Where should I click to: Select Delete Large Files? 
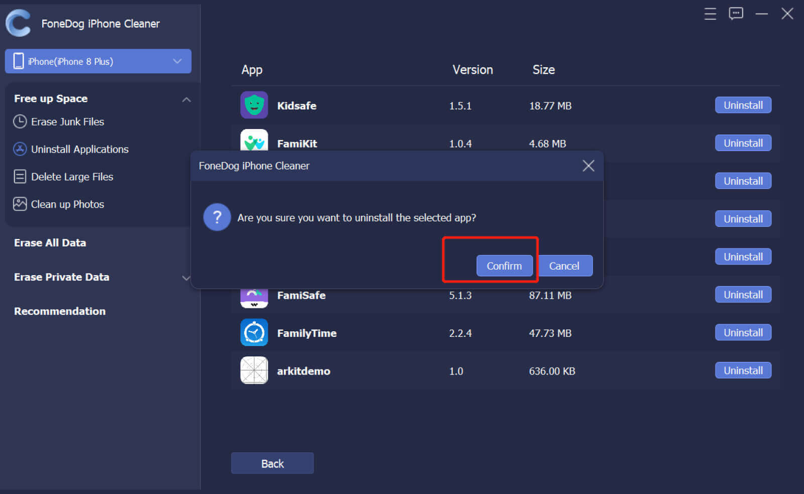(72, 177)
